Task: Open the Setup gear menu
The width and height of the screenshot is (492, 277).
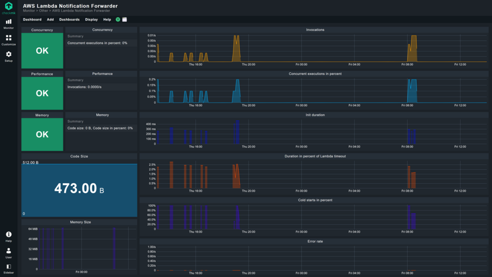Action: point(8,56)
